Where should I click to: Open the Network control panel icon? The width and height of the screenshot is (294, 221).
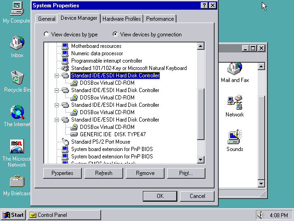point(235,104)
